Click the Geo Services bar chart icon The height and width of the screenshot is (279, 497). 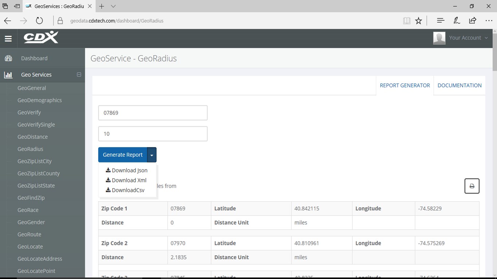tap(8, 75)
